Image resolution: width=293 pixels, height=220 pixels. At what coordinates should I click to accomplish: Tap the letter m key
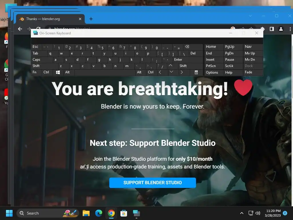129,66
